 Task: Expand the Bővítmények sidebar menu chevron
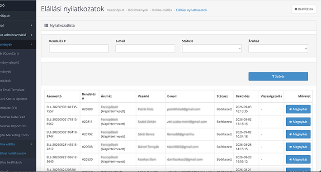31,44
